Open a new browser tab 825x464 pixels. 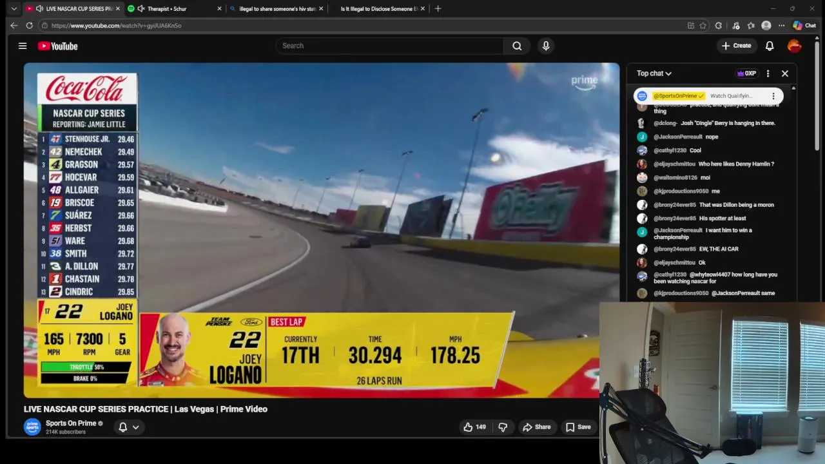[438, 8]
